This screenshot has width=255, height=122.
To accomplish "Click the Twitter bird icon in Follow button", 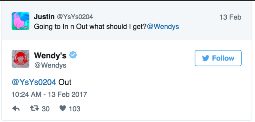I will pos(206,58).
